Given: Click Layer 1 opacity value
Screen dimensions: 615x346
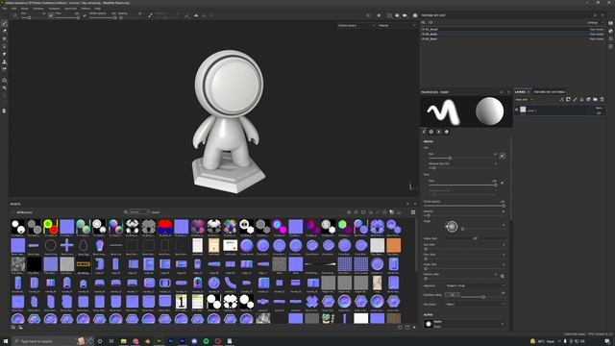Looking at the screenshot, I should coord(599,113).
